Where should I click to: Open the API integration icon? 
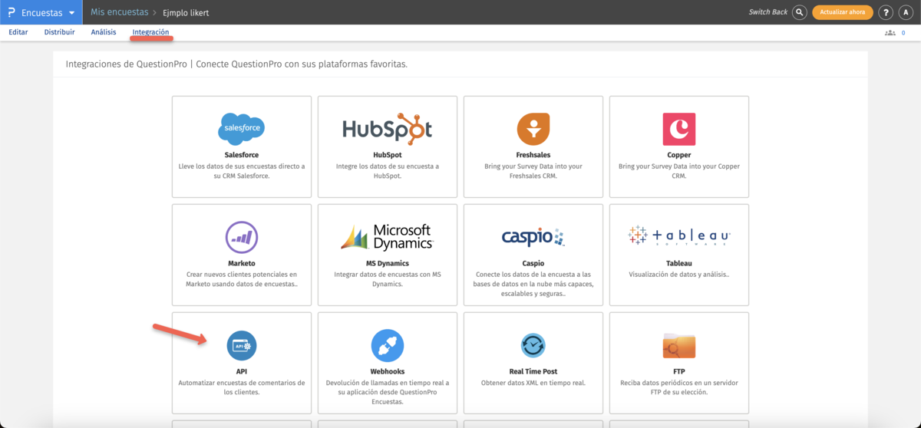(241, 346)
